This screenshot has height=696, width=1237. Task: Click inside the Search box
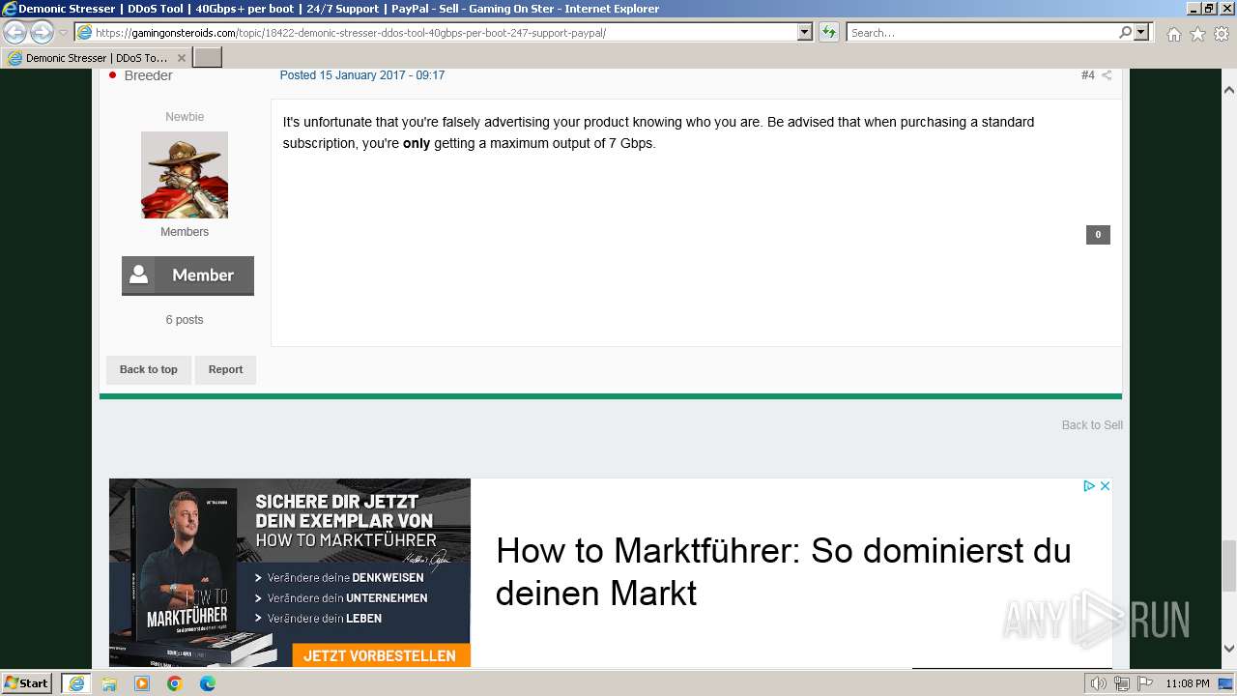pyautogui.click(x=981, y=33)
